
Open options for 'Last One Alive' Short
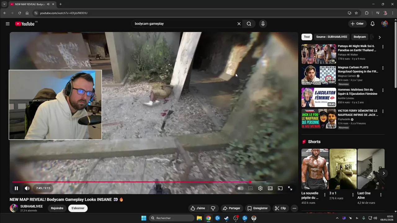pyautogui.click(x=381, y=195)
